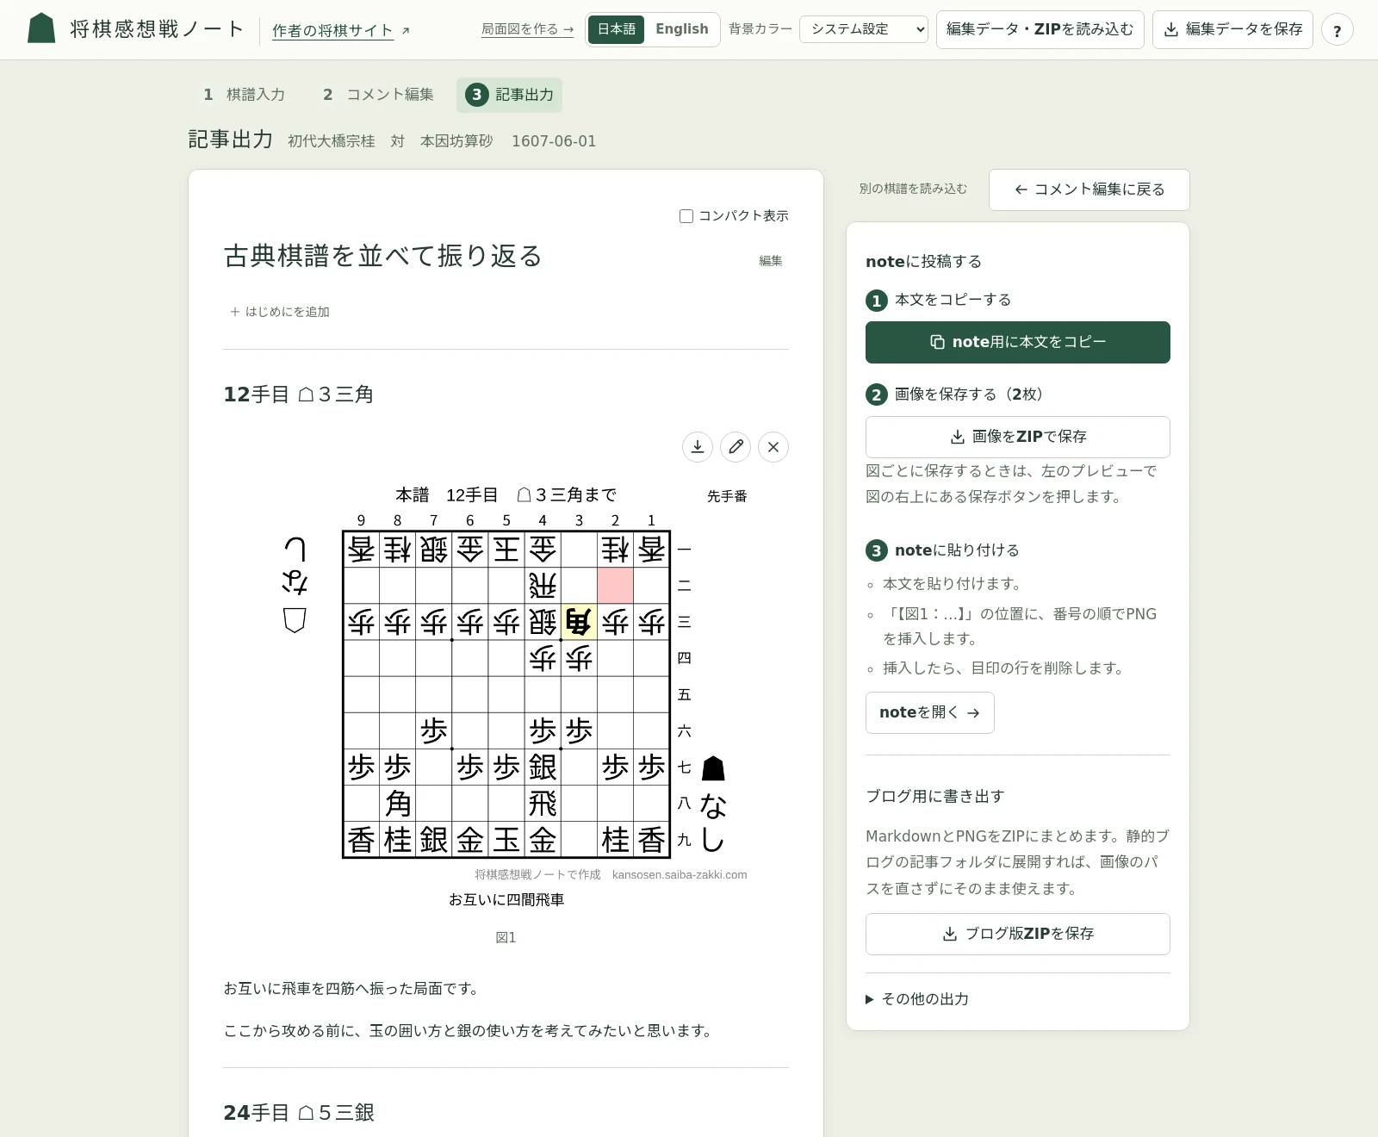Click player name 本因坊算砂

[456, 141]
